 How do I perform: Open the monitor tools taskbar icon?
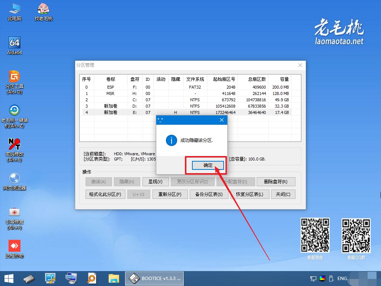tap(50, 279)
